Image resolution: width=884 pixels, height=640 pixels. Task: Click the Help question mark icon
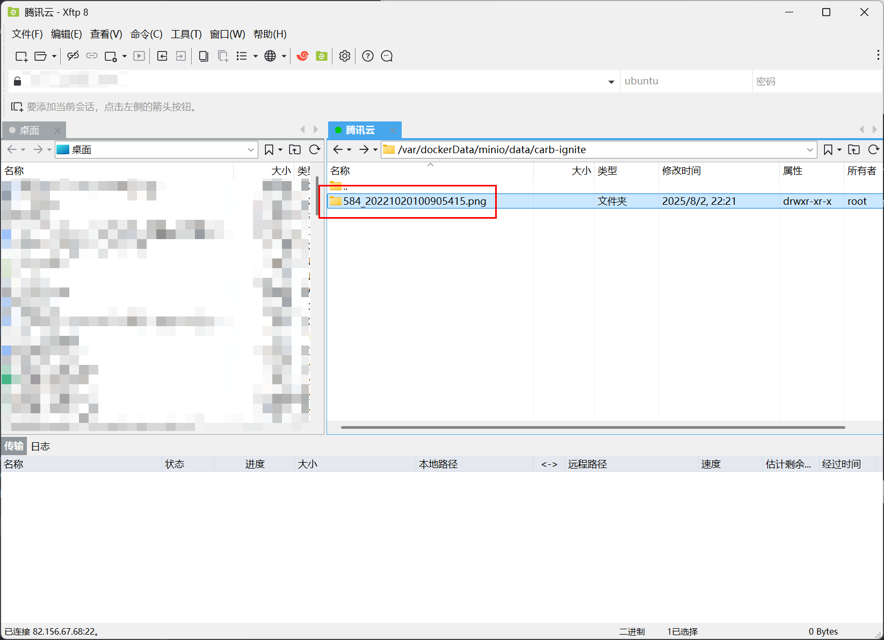pyautogui.click(x=368, y=56)
